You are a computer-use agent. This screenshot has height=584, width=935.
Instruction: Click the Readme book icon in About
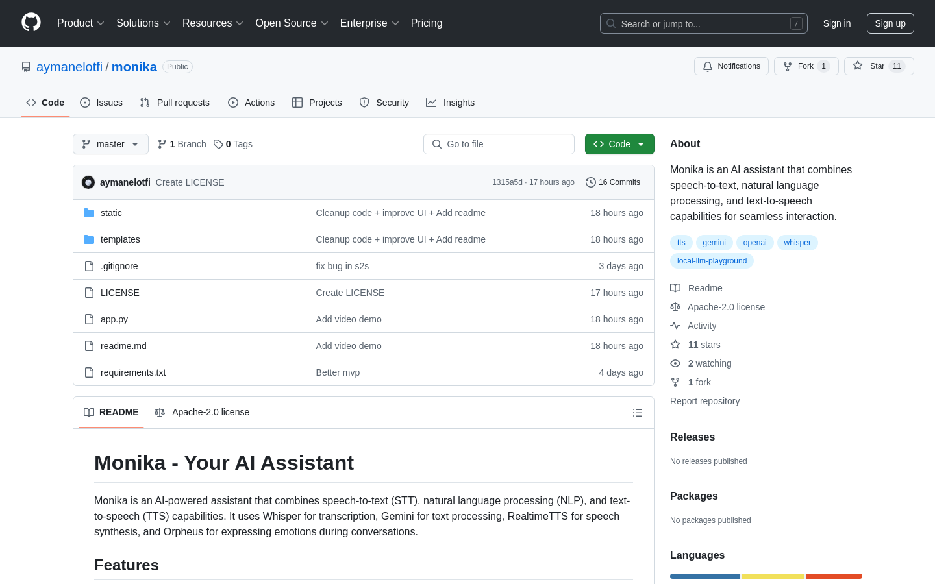click(x=675, y=288)
